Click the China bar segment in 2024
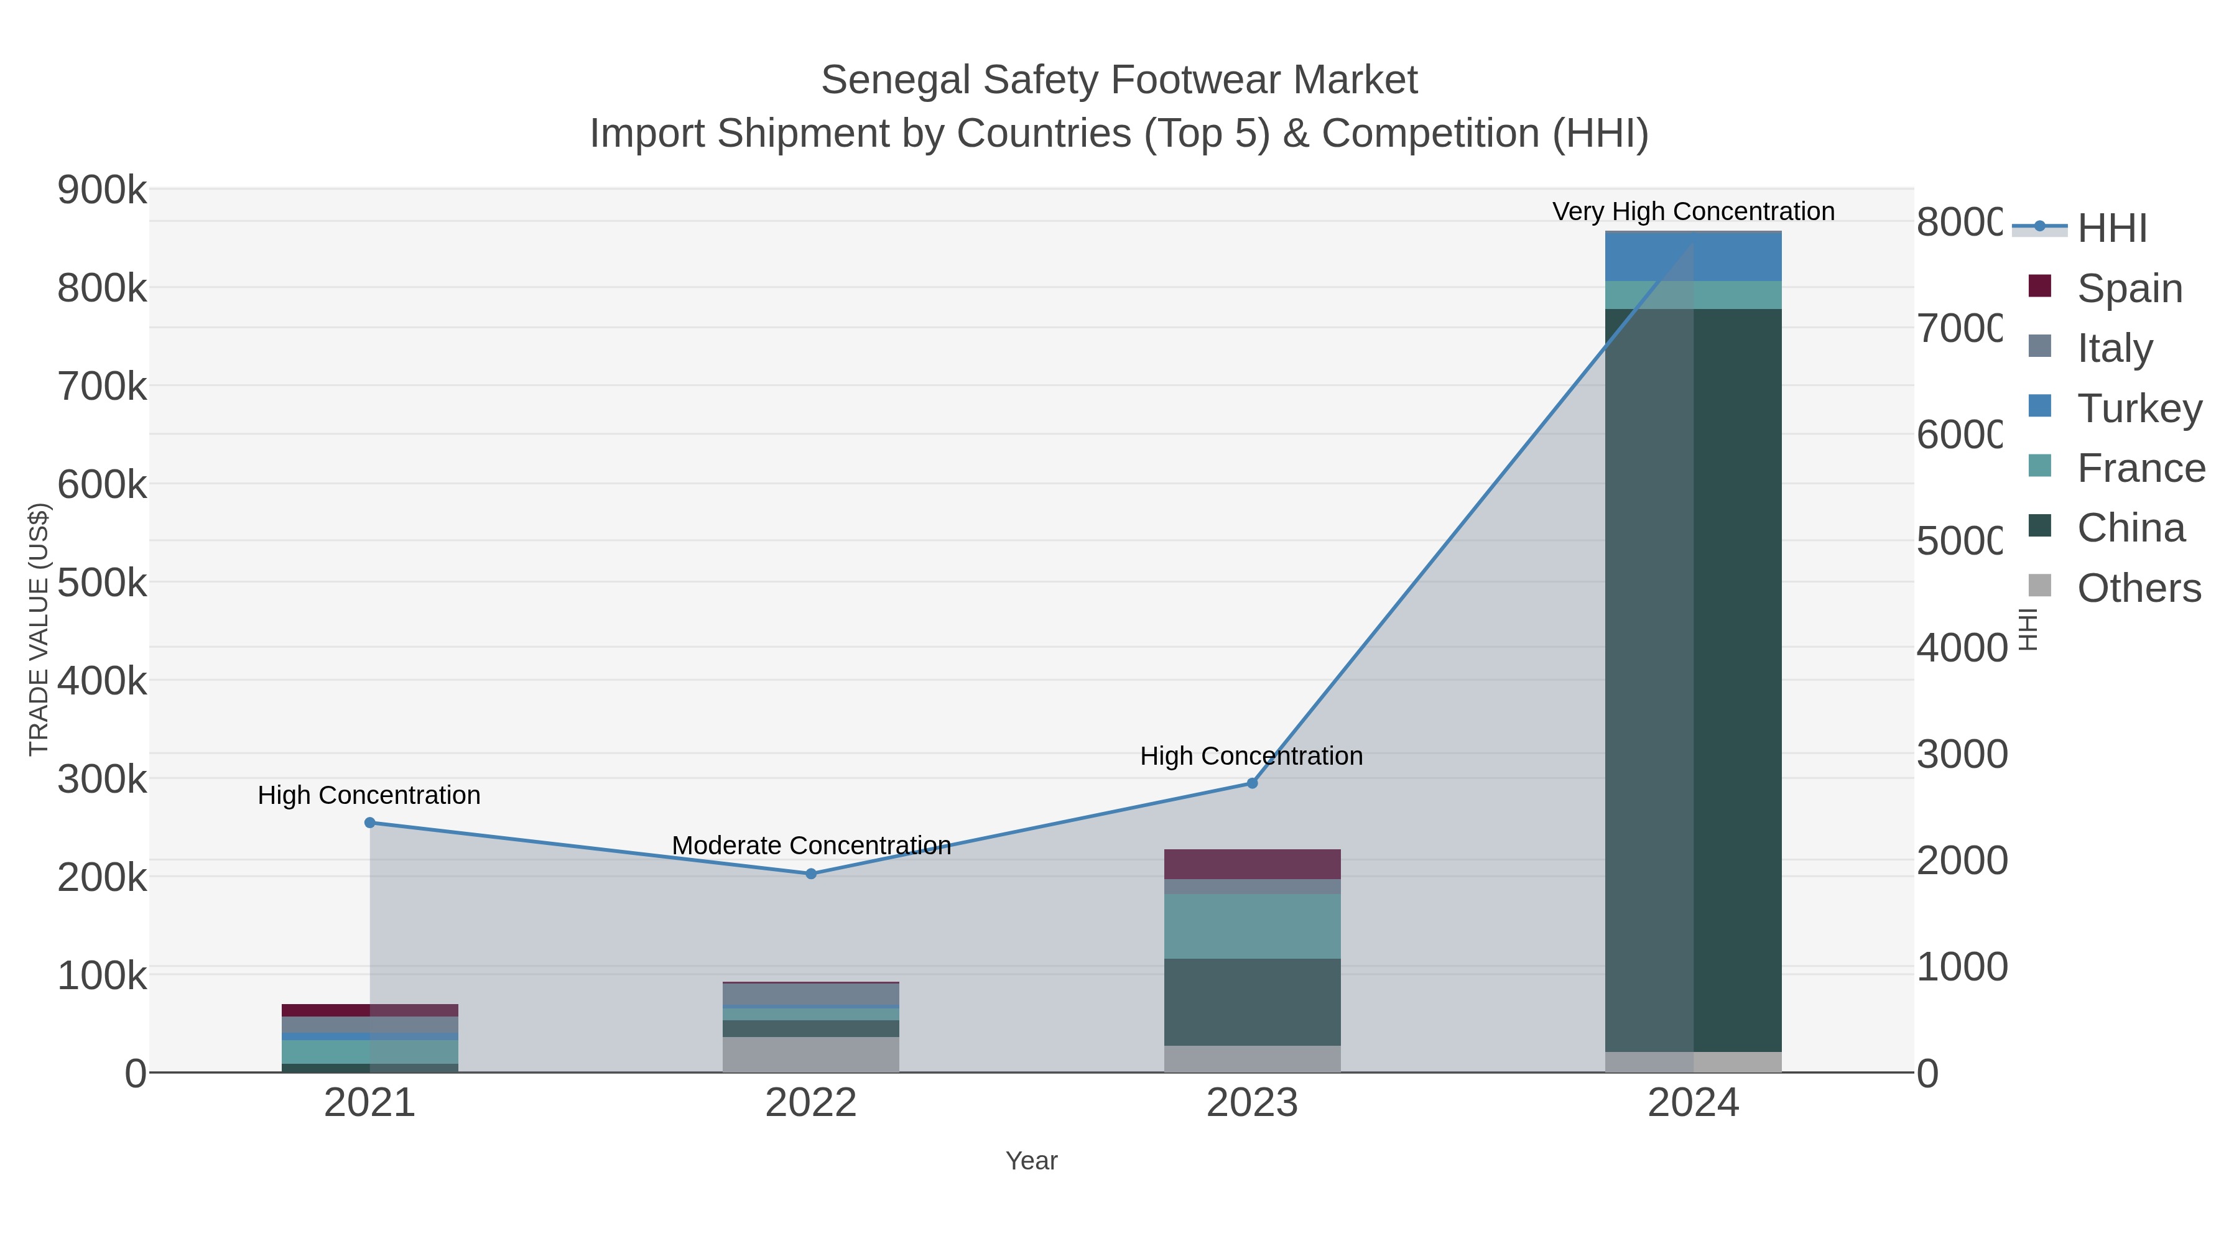Viewport: 2239px width, 1259px height. point(1693,680)
